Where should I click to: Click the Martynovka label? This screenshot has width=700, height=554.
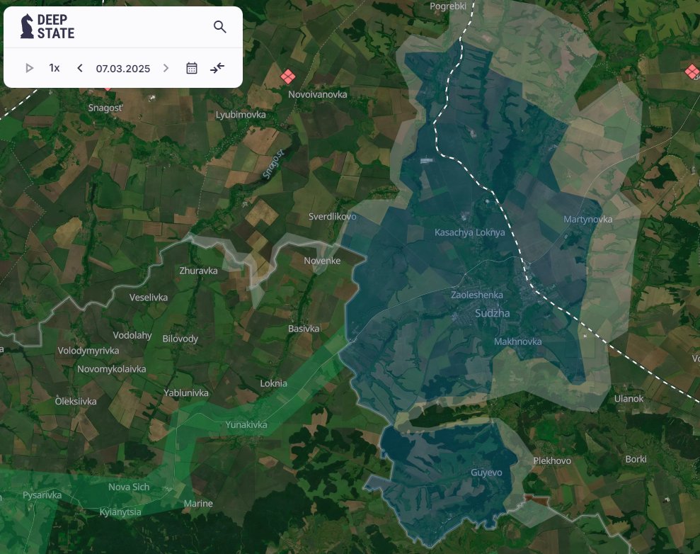587,220
